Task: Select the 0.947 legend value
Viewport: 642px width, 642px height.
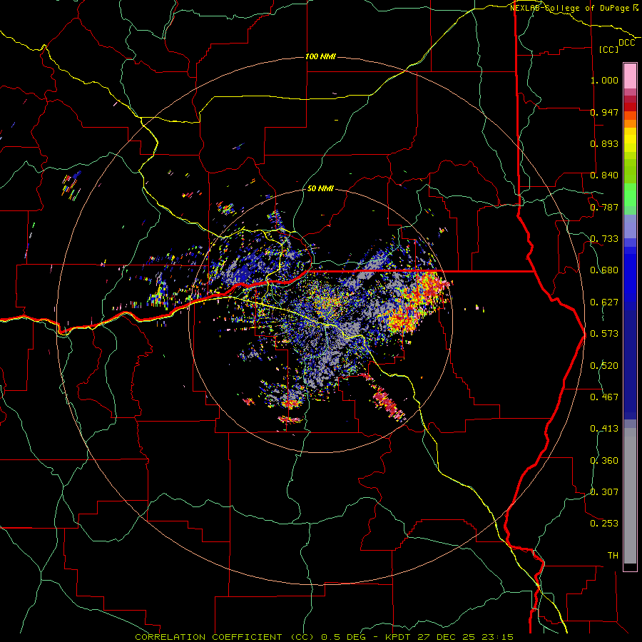Action: (604, 112)
